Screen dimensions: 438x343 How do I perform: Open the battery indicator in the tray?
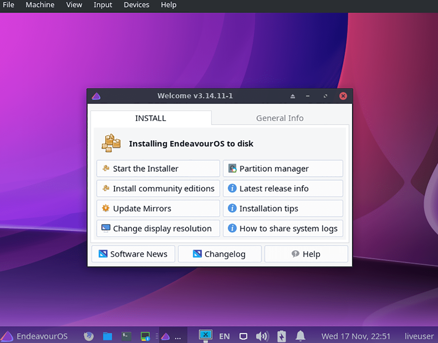click(281, 336)
